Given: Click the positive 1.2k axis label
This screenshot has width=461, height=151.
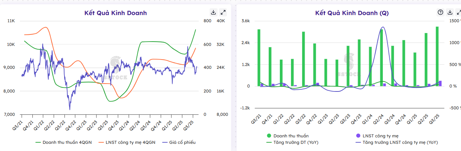Looking at the screenshot, I should [246, 65].
